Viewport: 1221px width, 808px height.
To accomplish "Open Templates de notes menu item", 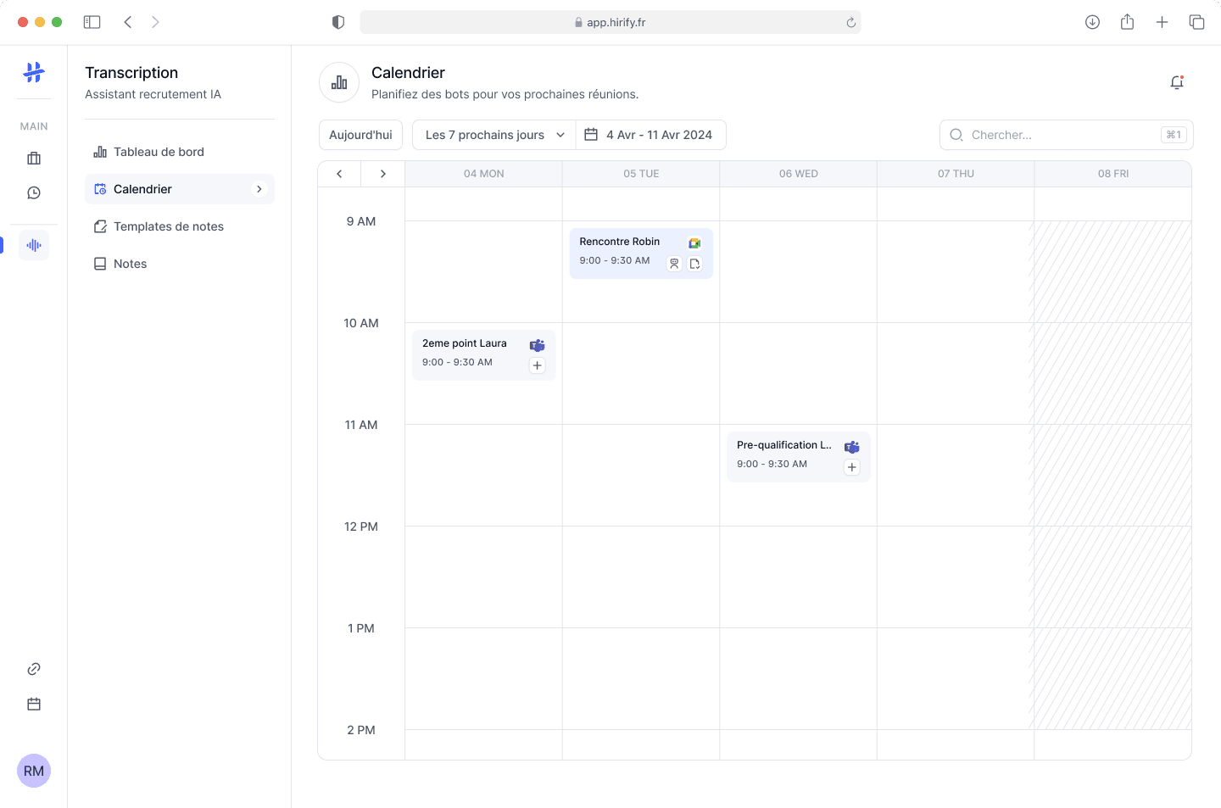I will [x=180, y=226].
